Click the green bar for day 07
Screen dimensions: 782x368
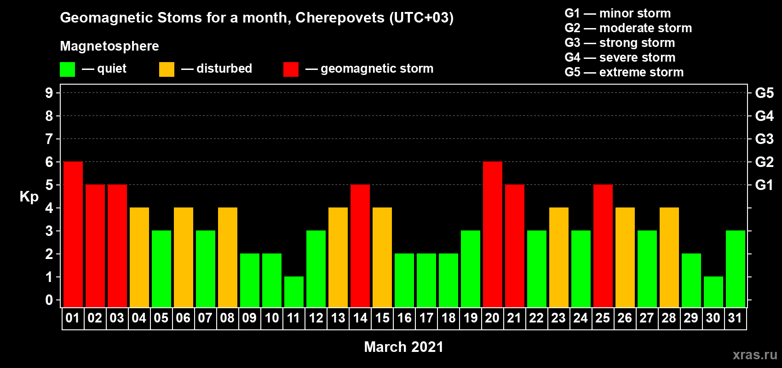click(x=206, y=269)
